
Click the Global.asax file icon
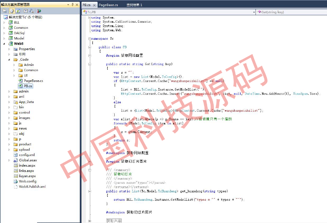16,160
